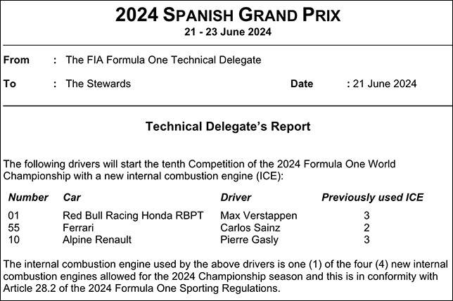The width and height of the screenshot is (453, 301).
Task: Click the 2024 Spanish Grand Prix title
Action: pyautogui.click(x=226, y=14)
